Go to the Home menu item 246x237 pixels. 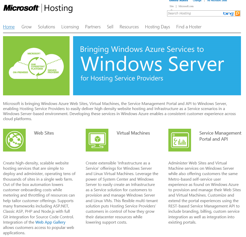[x=9, y=27]
